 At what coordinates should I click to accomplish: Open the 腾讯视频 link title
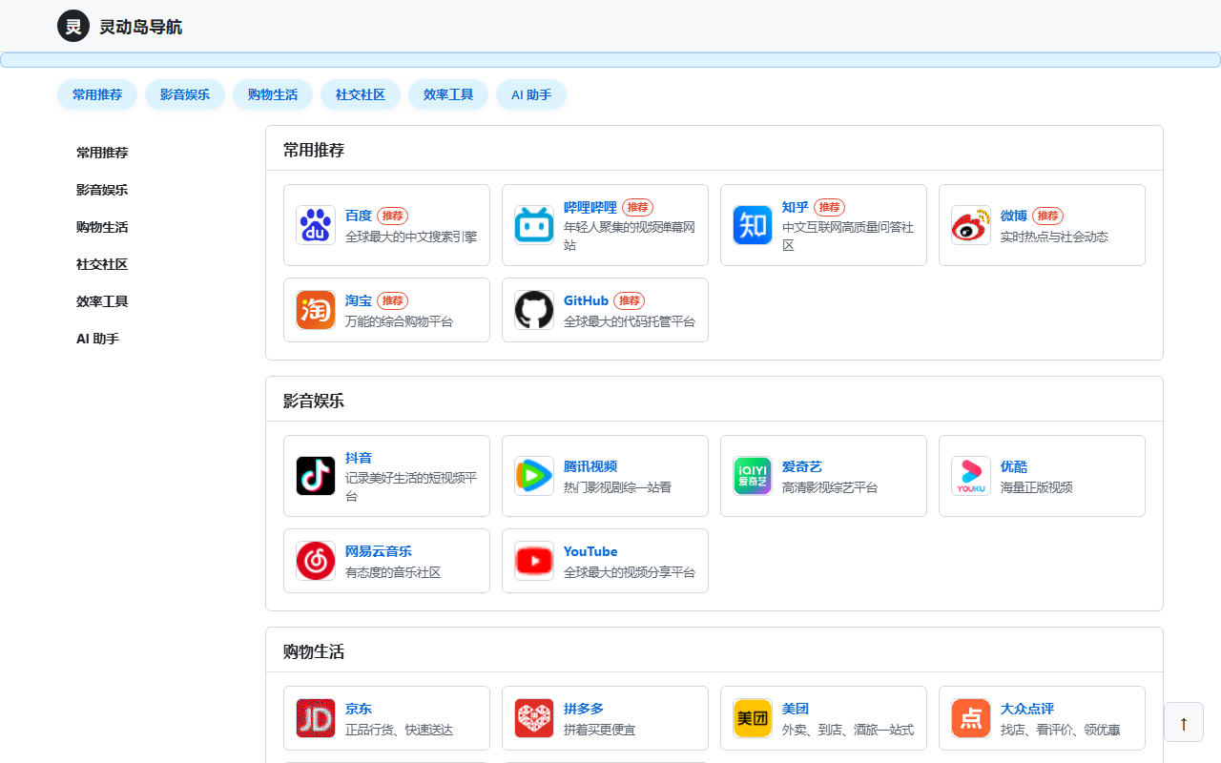[590, 466]
